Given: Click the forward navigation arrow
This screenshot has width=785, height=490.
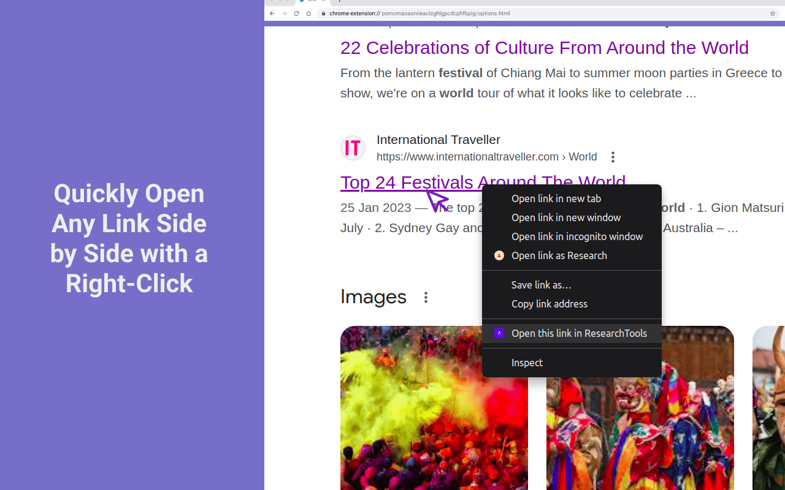Looking at the screenshot, I should pyautogui.click(x=284, y=13).
